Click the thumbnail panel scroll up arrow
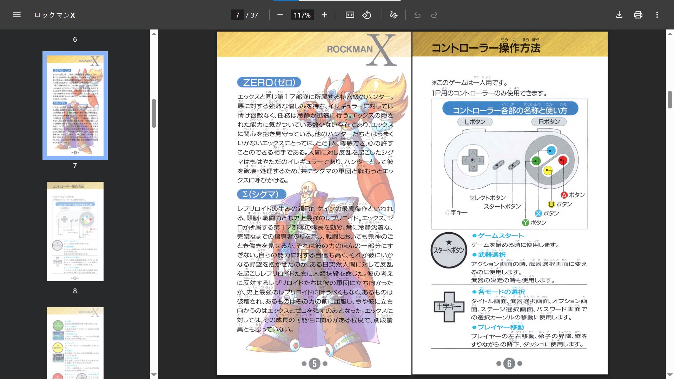 [x=154, y=34]
